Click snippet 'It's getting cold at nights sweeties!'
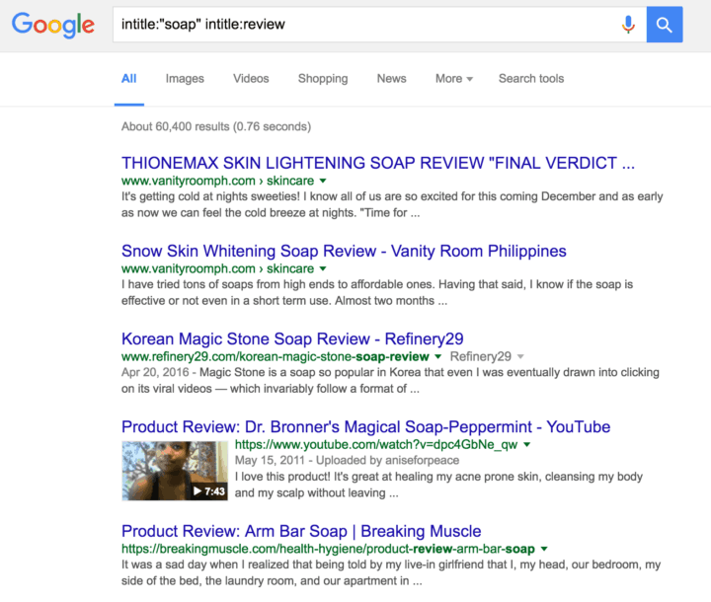The width and height of the screenshot is (711, 602). (x=210, y=196)
